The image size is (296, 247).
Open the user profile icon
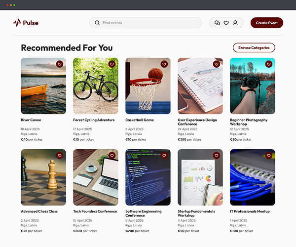click(235, 23)
